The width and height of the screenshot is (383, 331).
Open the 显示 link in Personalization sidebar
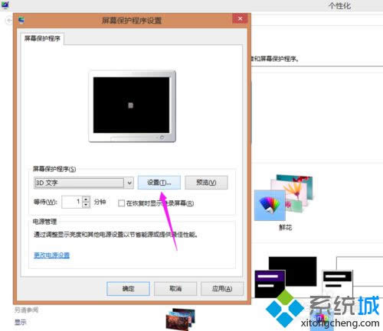21,323
